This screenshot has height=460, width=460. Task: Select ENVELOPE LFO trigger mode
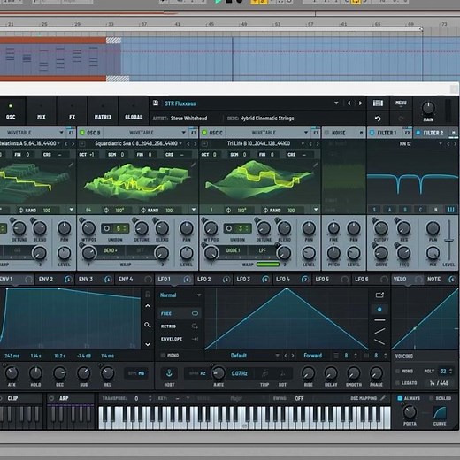coord(179,339)
